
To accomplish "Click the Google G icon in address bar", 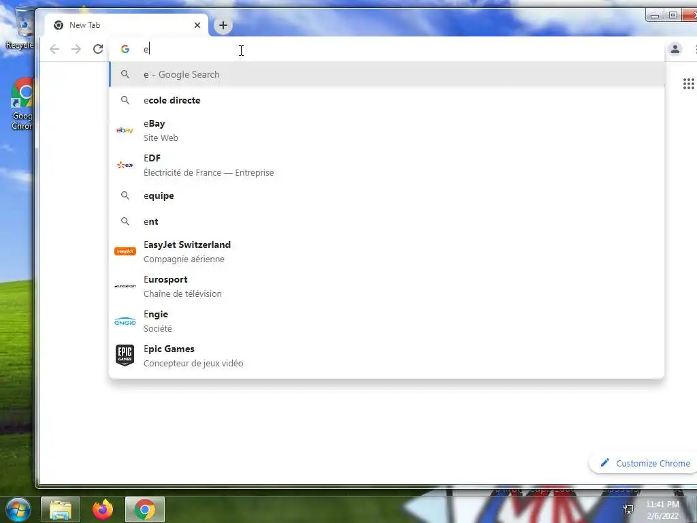I will [125, 49].
